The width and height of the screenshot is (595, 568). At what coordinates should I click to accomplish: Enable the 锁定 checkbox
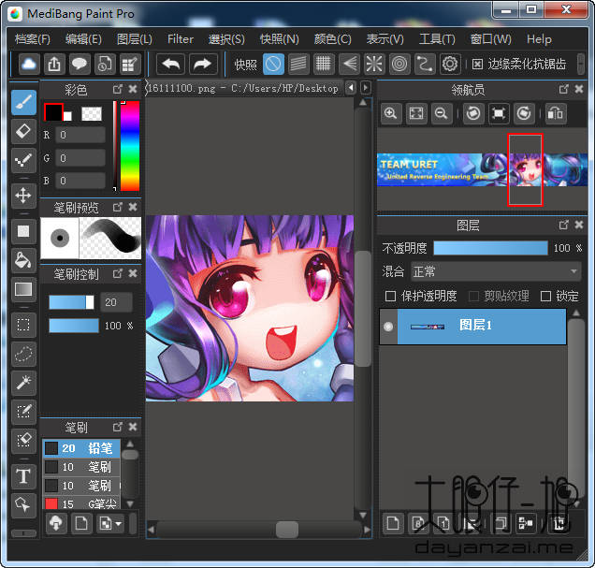[x=545, y=296]
